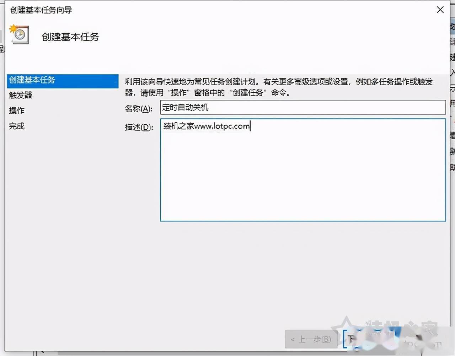Focus the 描述 text box
The width and height of the screenshot is (455, 356).
click(x=303, y=170)
